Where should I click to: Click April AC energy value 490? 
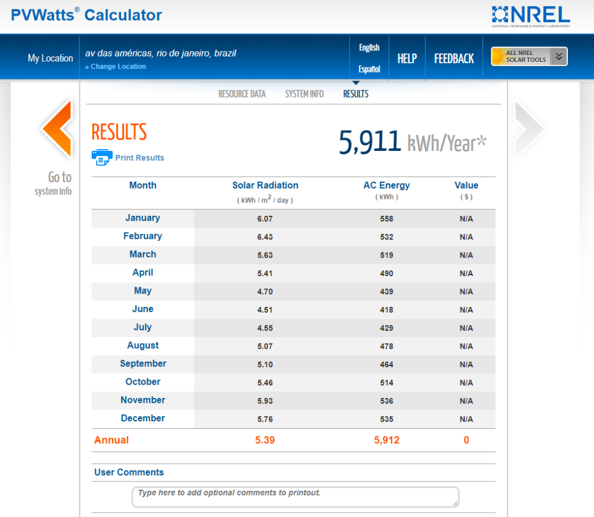pyautogui.click(x=387, y=273)
